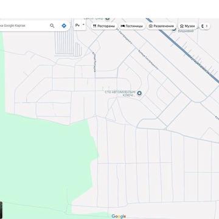Select the Гостиницы category chip
Image resolution: width=219 pixels, height=219 pixels.
[x=132, y=26]
